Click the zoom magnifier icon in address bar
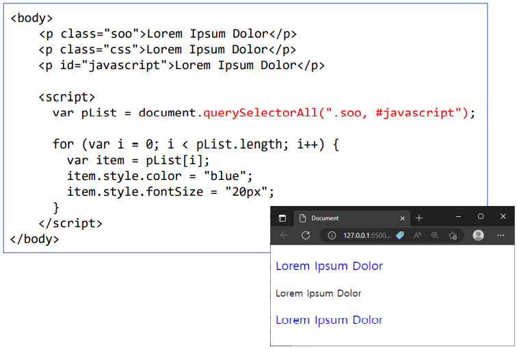517x349 pixels. 435,235
